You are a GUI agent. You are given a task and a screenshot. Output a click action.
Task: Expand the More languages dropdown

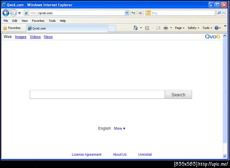120,128
